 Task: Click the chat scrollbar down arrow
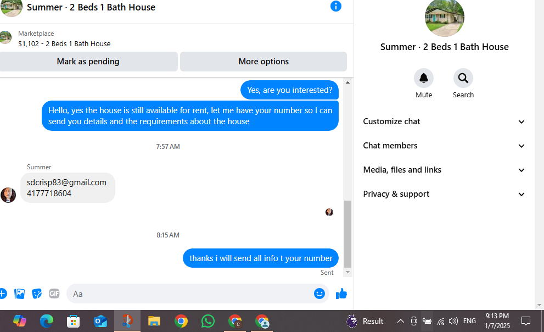point(347,272)
